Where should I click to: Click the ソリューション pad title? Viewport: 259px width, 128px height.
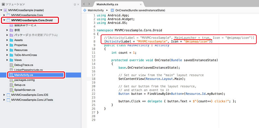15,4
